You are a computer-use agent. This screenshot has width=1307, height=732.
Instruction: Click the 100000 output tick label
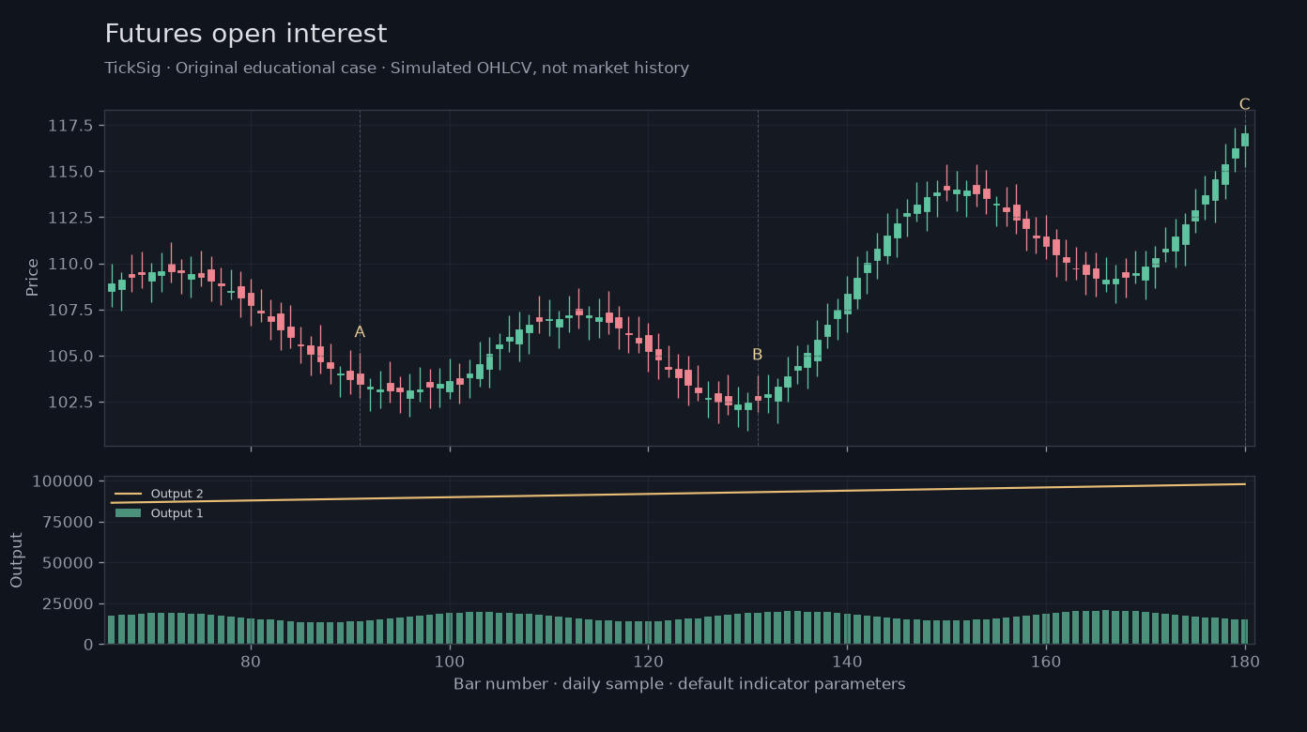[x=63, y=481]
